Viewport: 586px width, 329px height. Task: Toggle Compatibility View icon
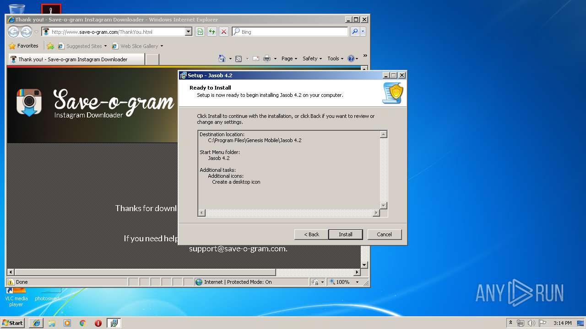click(x=200, y=32)
